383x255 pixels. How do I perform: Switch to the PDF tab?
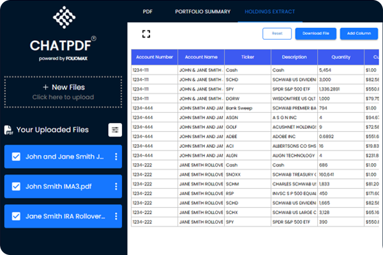click(147, 11)
